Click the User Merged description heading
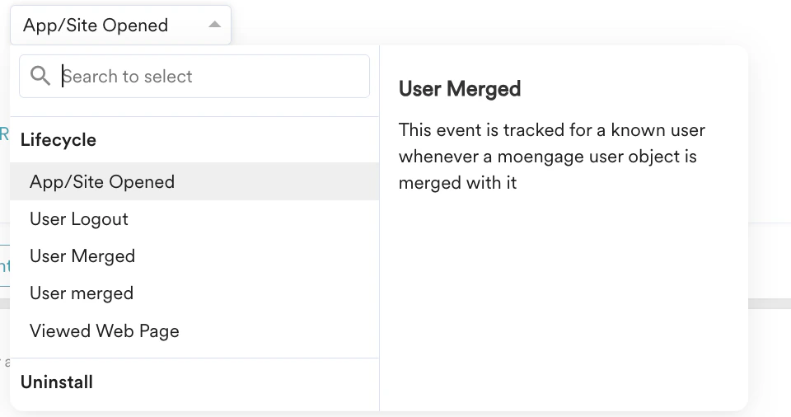Image resolution: width=791 pixels, height=417 pixels. pyautogui.click(x=460, y=89)
